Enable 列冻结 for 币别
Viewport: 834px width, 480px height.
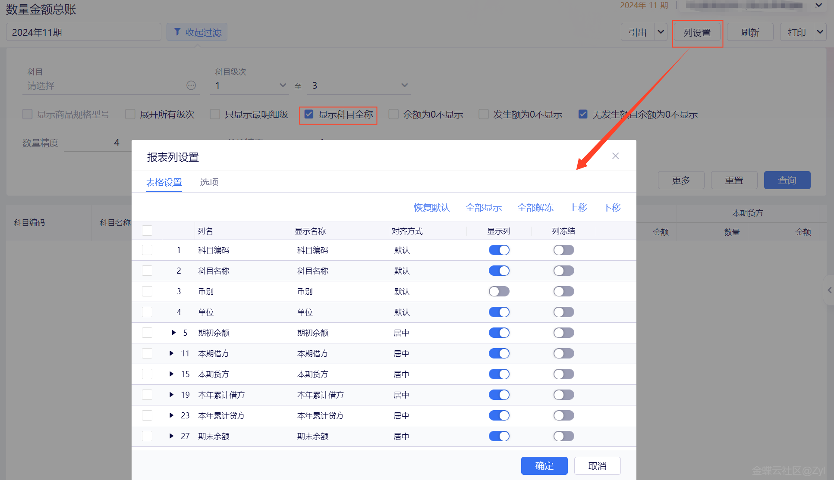tap(564, 291)
